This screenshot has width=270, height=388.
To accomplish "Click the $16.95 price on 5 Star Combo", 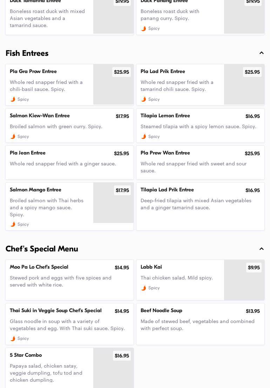I will (122, 356).
